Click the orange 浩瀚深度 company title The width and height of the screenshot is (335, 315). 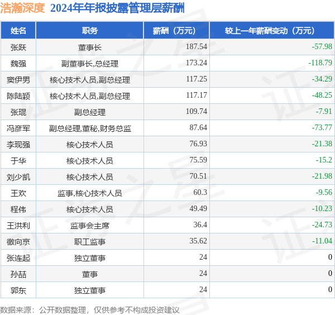pyautogui.click(x=22, y=8)
